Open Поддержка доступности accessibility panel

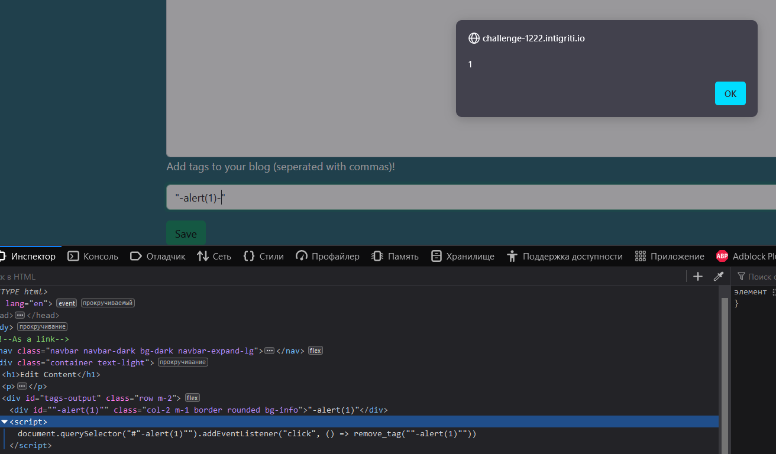[565, 256]
